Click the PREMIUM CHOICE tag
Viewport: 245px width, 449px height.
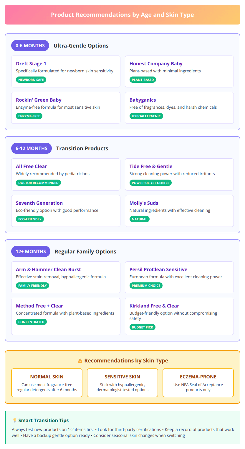(x=146, y=286)
